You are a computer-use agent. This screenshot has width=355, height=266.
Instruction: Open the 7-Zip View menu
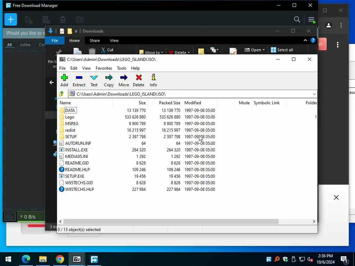coord(86,68)
